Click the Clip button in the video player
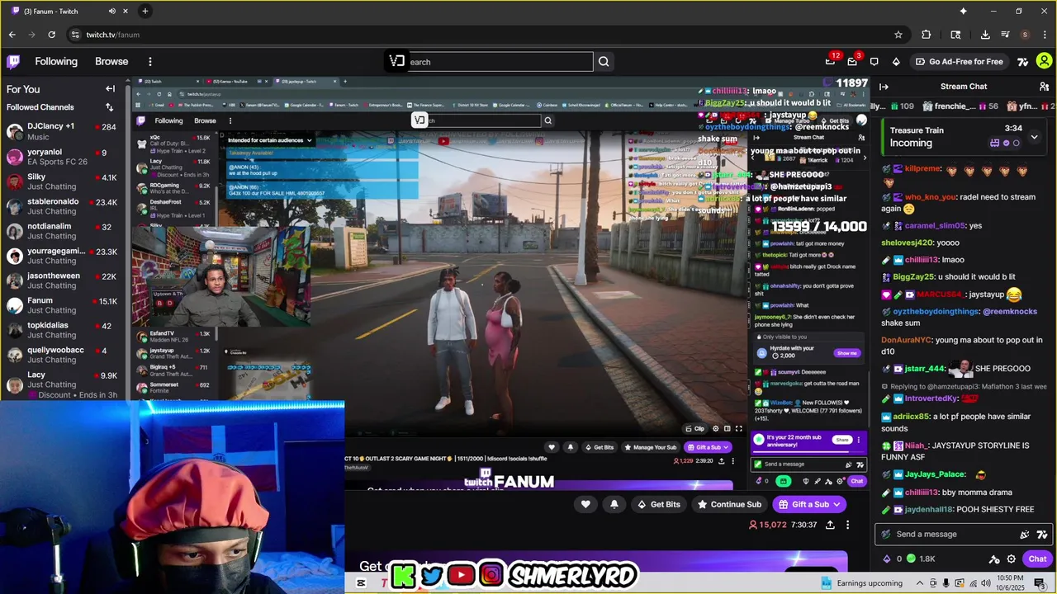 coord(694,429)
